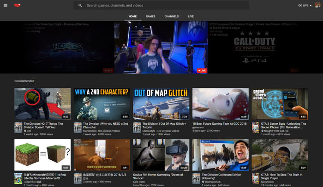This screenshot has width=323, height=187.
Task: Open the 10 Best Future Gaming Tech title link
Action: (219, 123)
